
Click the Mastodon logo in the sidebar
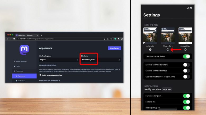24,50
